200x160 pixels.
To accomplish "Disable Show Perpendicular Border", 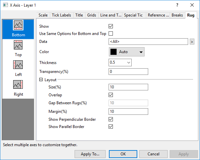I will click(111, 119).
